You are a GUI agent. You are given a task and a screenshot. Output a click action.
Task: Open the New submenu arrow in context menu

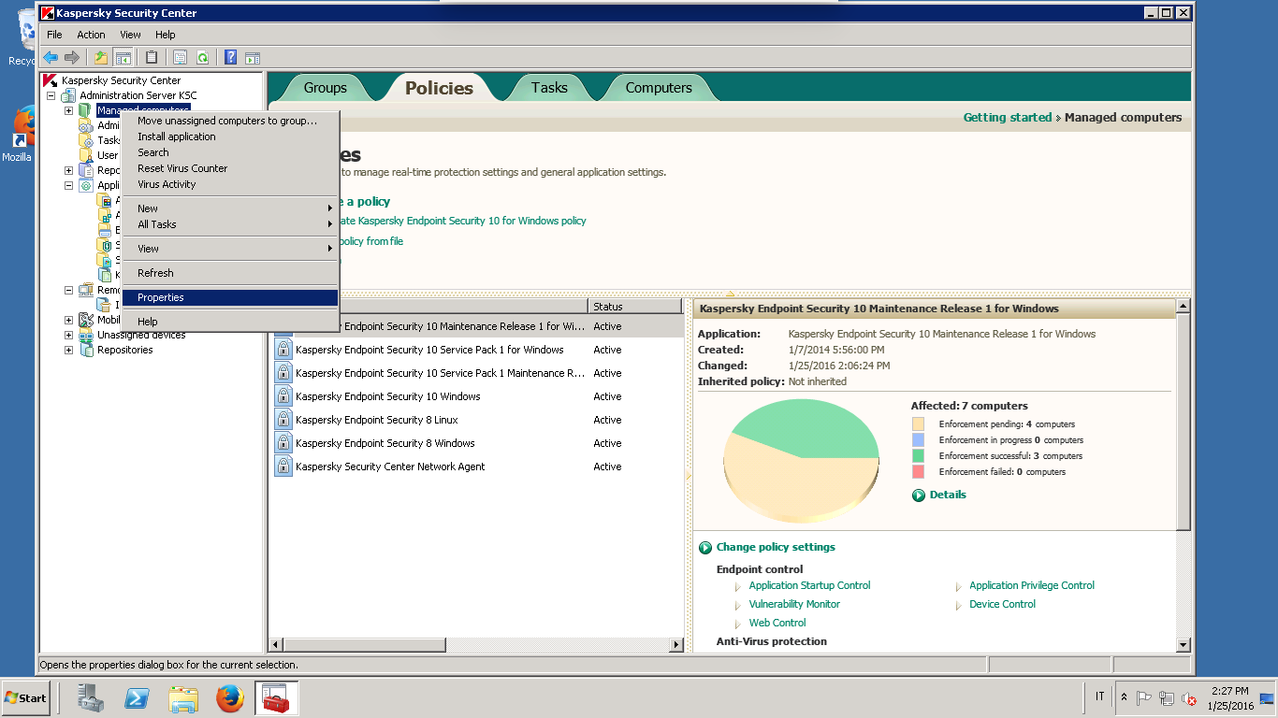[330, 208]
